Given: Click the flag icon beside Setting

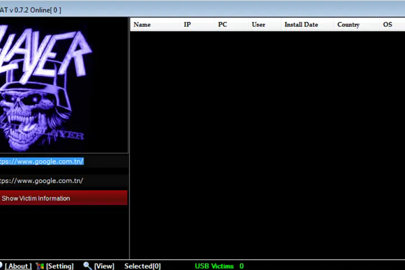Looking at the screenshot, I should pyautogui.click(x=40, y=266).
